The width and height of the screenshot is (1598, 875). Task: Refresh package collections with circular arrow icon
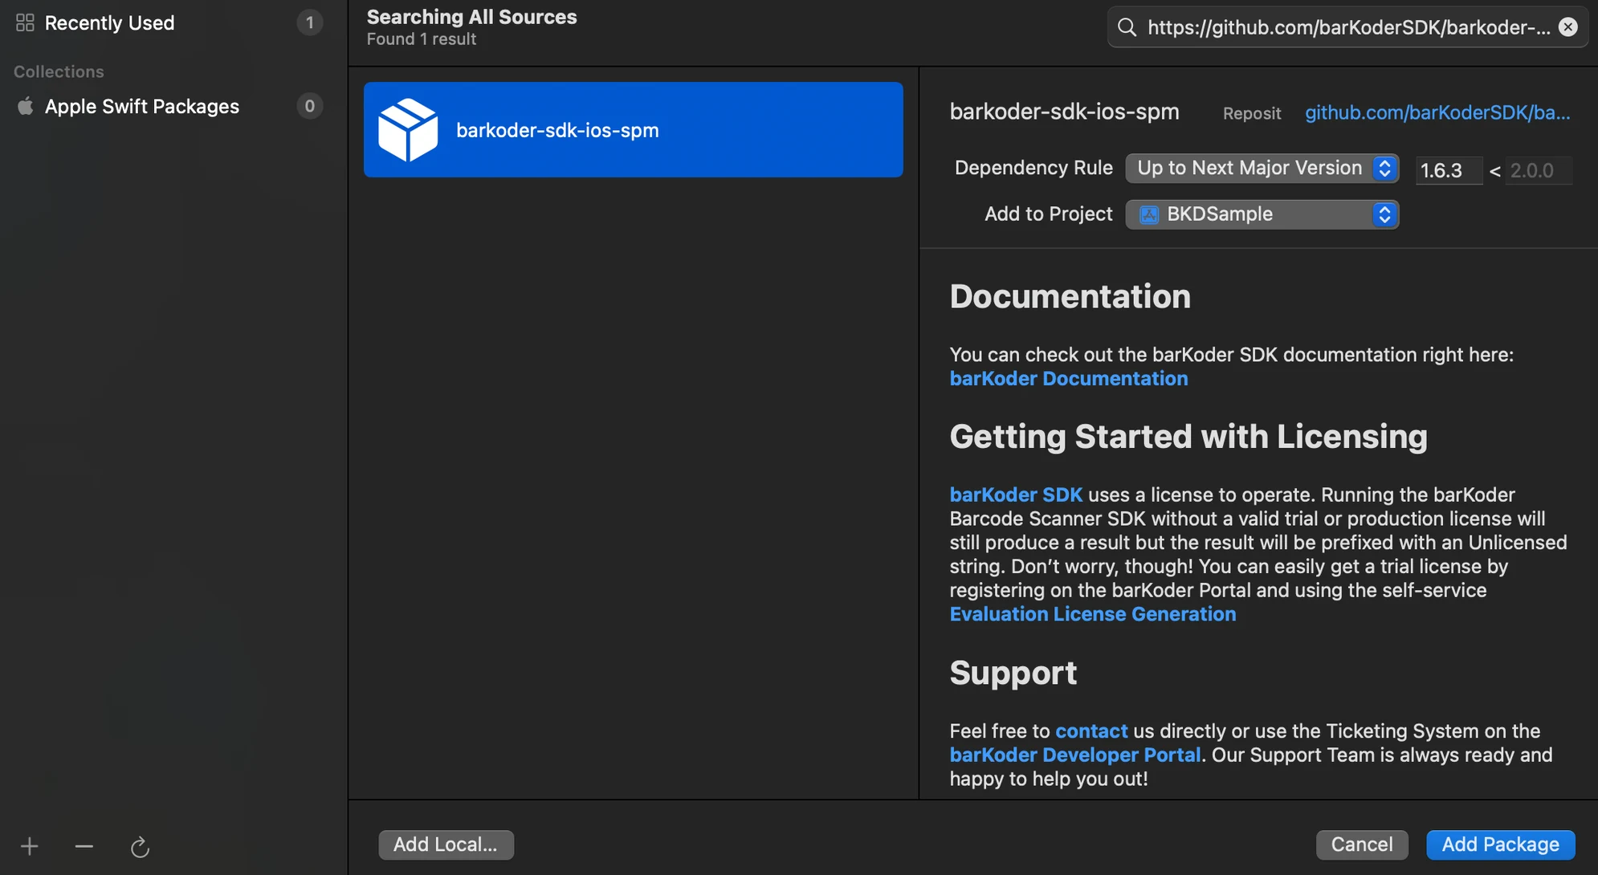140,847
